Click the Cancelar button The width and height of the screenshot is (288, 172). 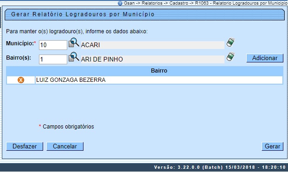click(x=65, y=147)
